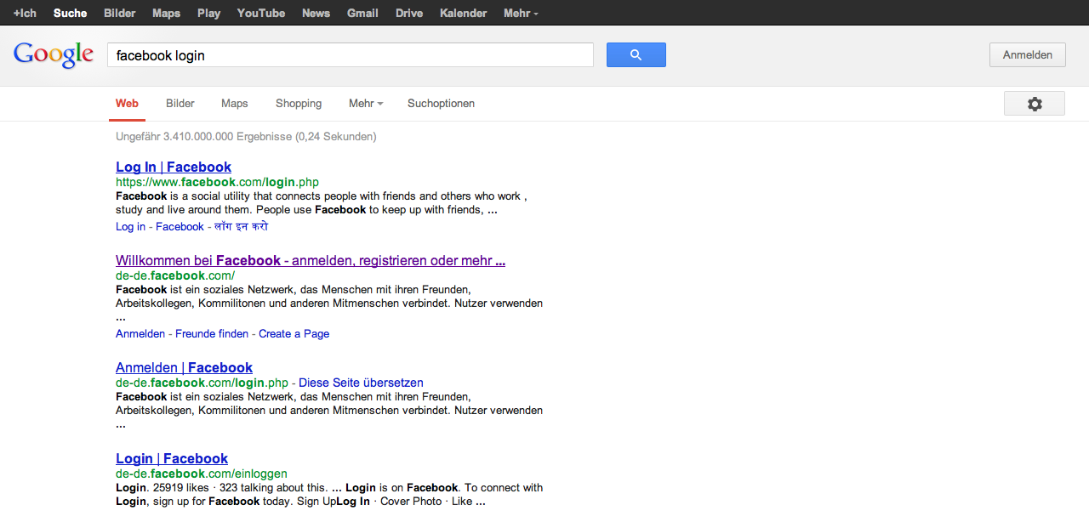Click the Anmelden sign-in button
This screenshot has width=1089, height=522.
[1027, 55]
